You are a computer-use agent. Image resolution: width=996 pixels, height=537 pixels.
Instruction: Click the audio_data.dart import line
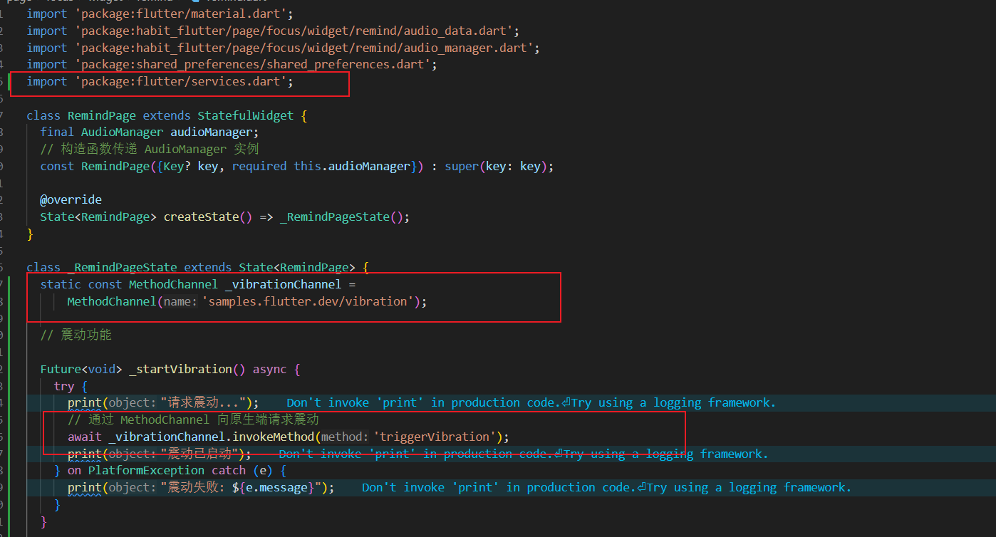(x=273, y=31)
